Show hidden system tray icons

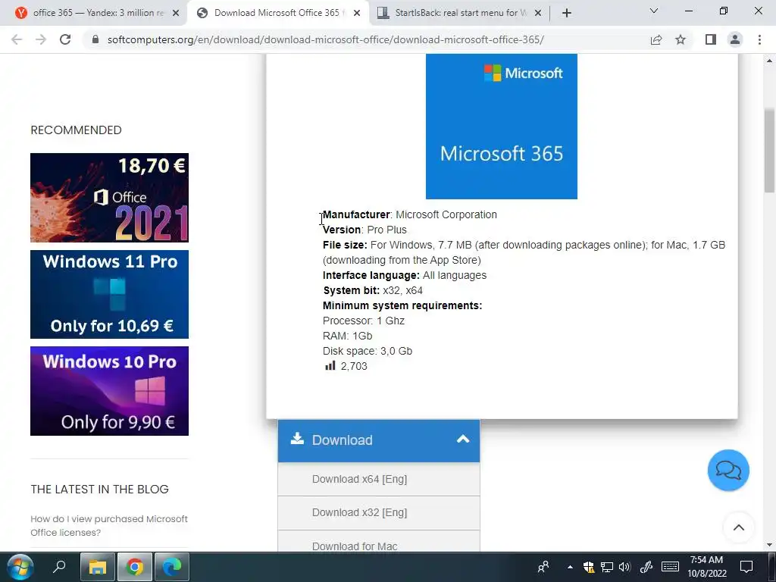pos(570,567)
